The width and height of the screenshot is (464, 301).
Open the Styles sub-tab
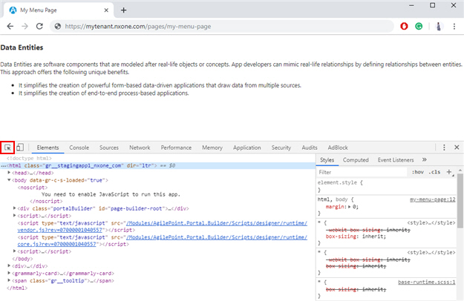coord(327,160)
